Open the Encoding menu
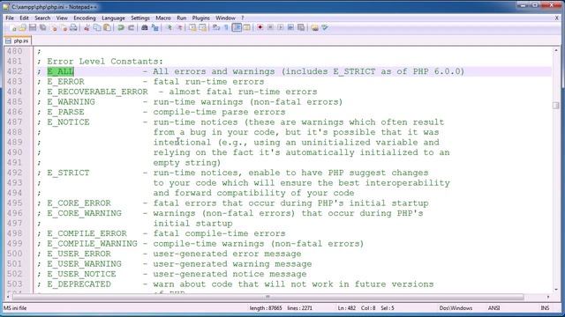This screenshot has width=565, height=317. point(85,18)
